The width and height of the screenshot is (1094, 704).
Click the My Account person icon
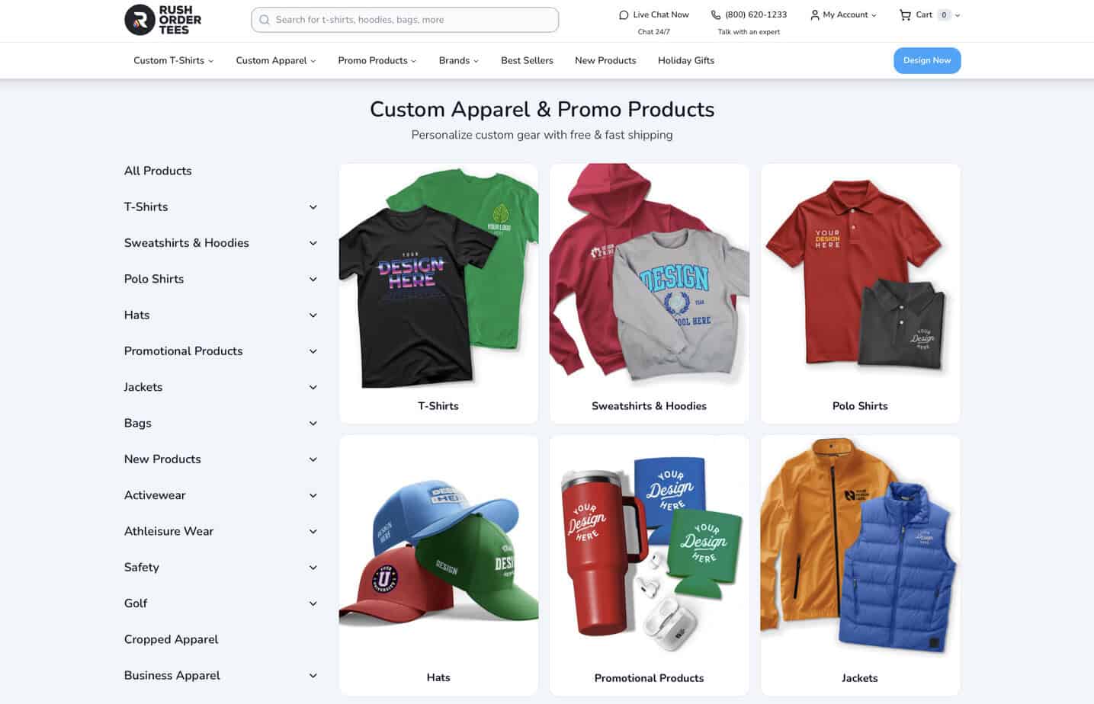tap(814, 14)
